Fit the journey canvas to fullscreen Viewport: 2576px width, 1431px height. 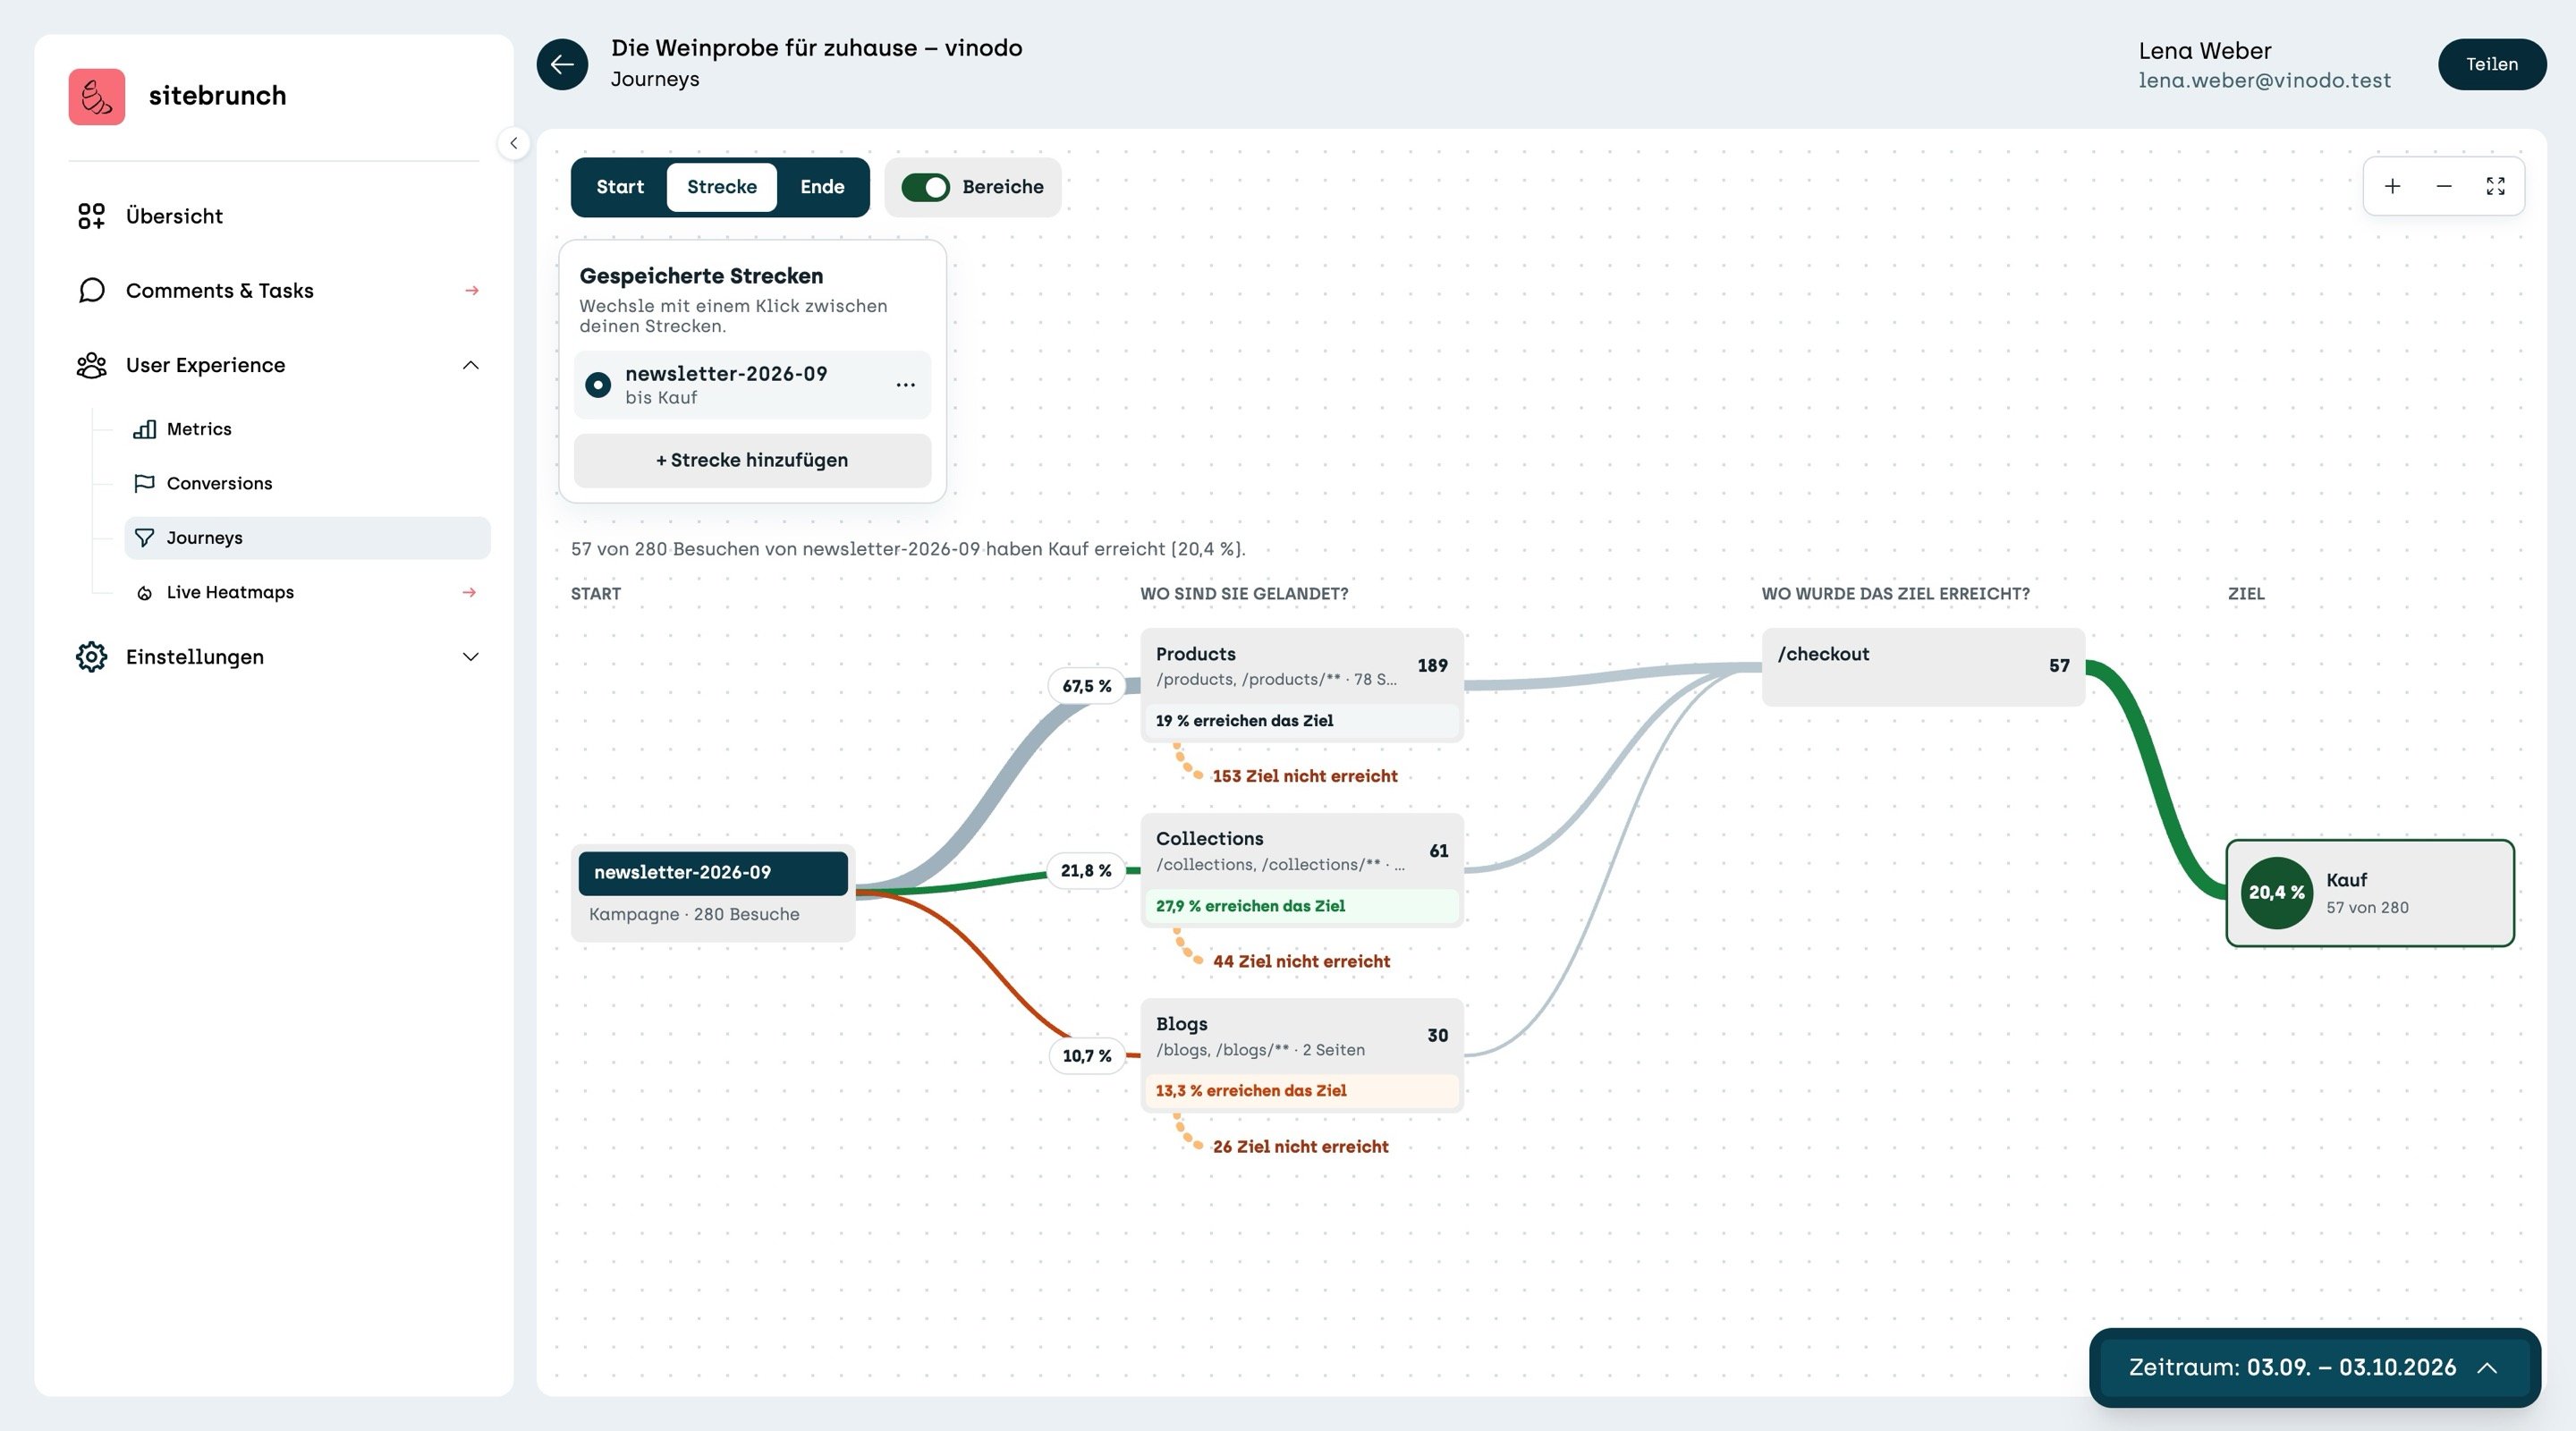[x=2496, y=186]
